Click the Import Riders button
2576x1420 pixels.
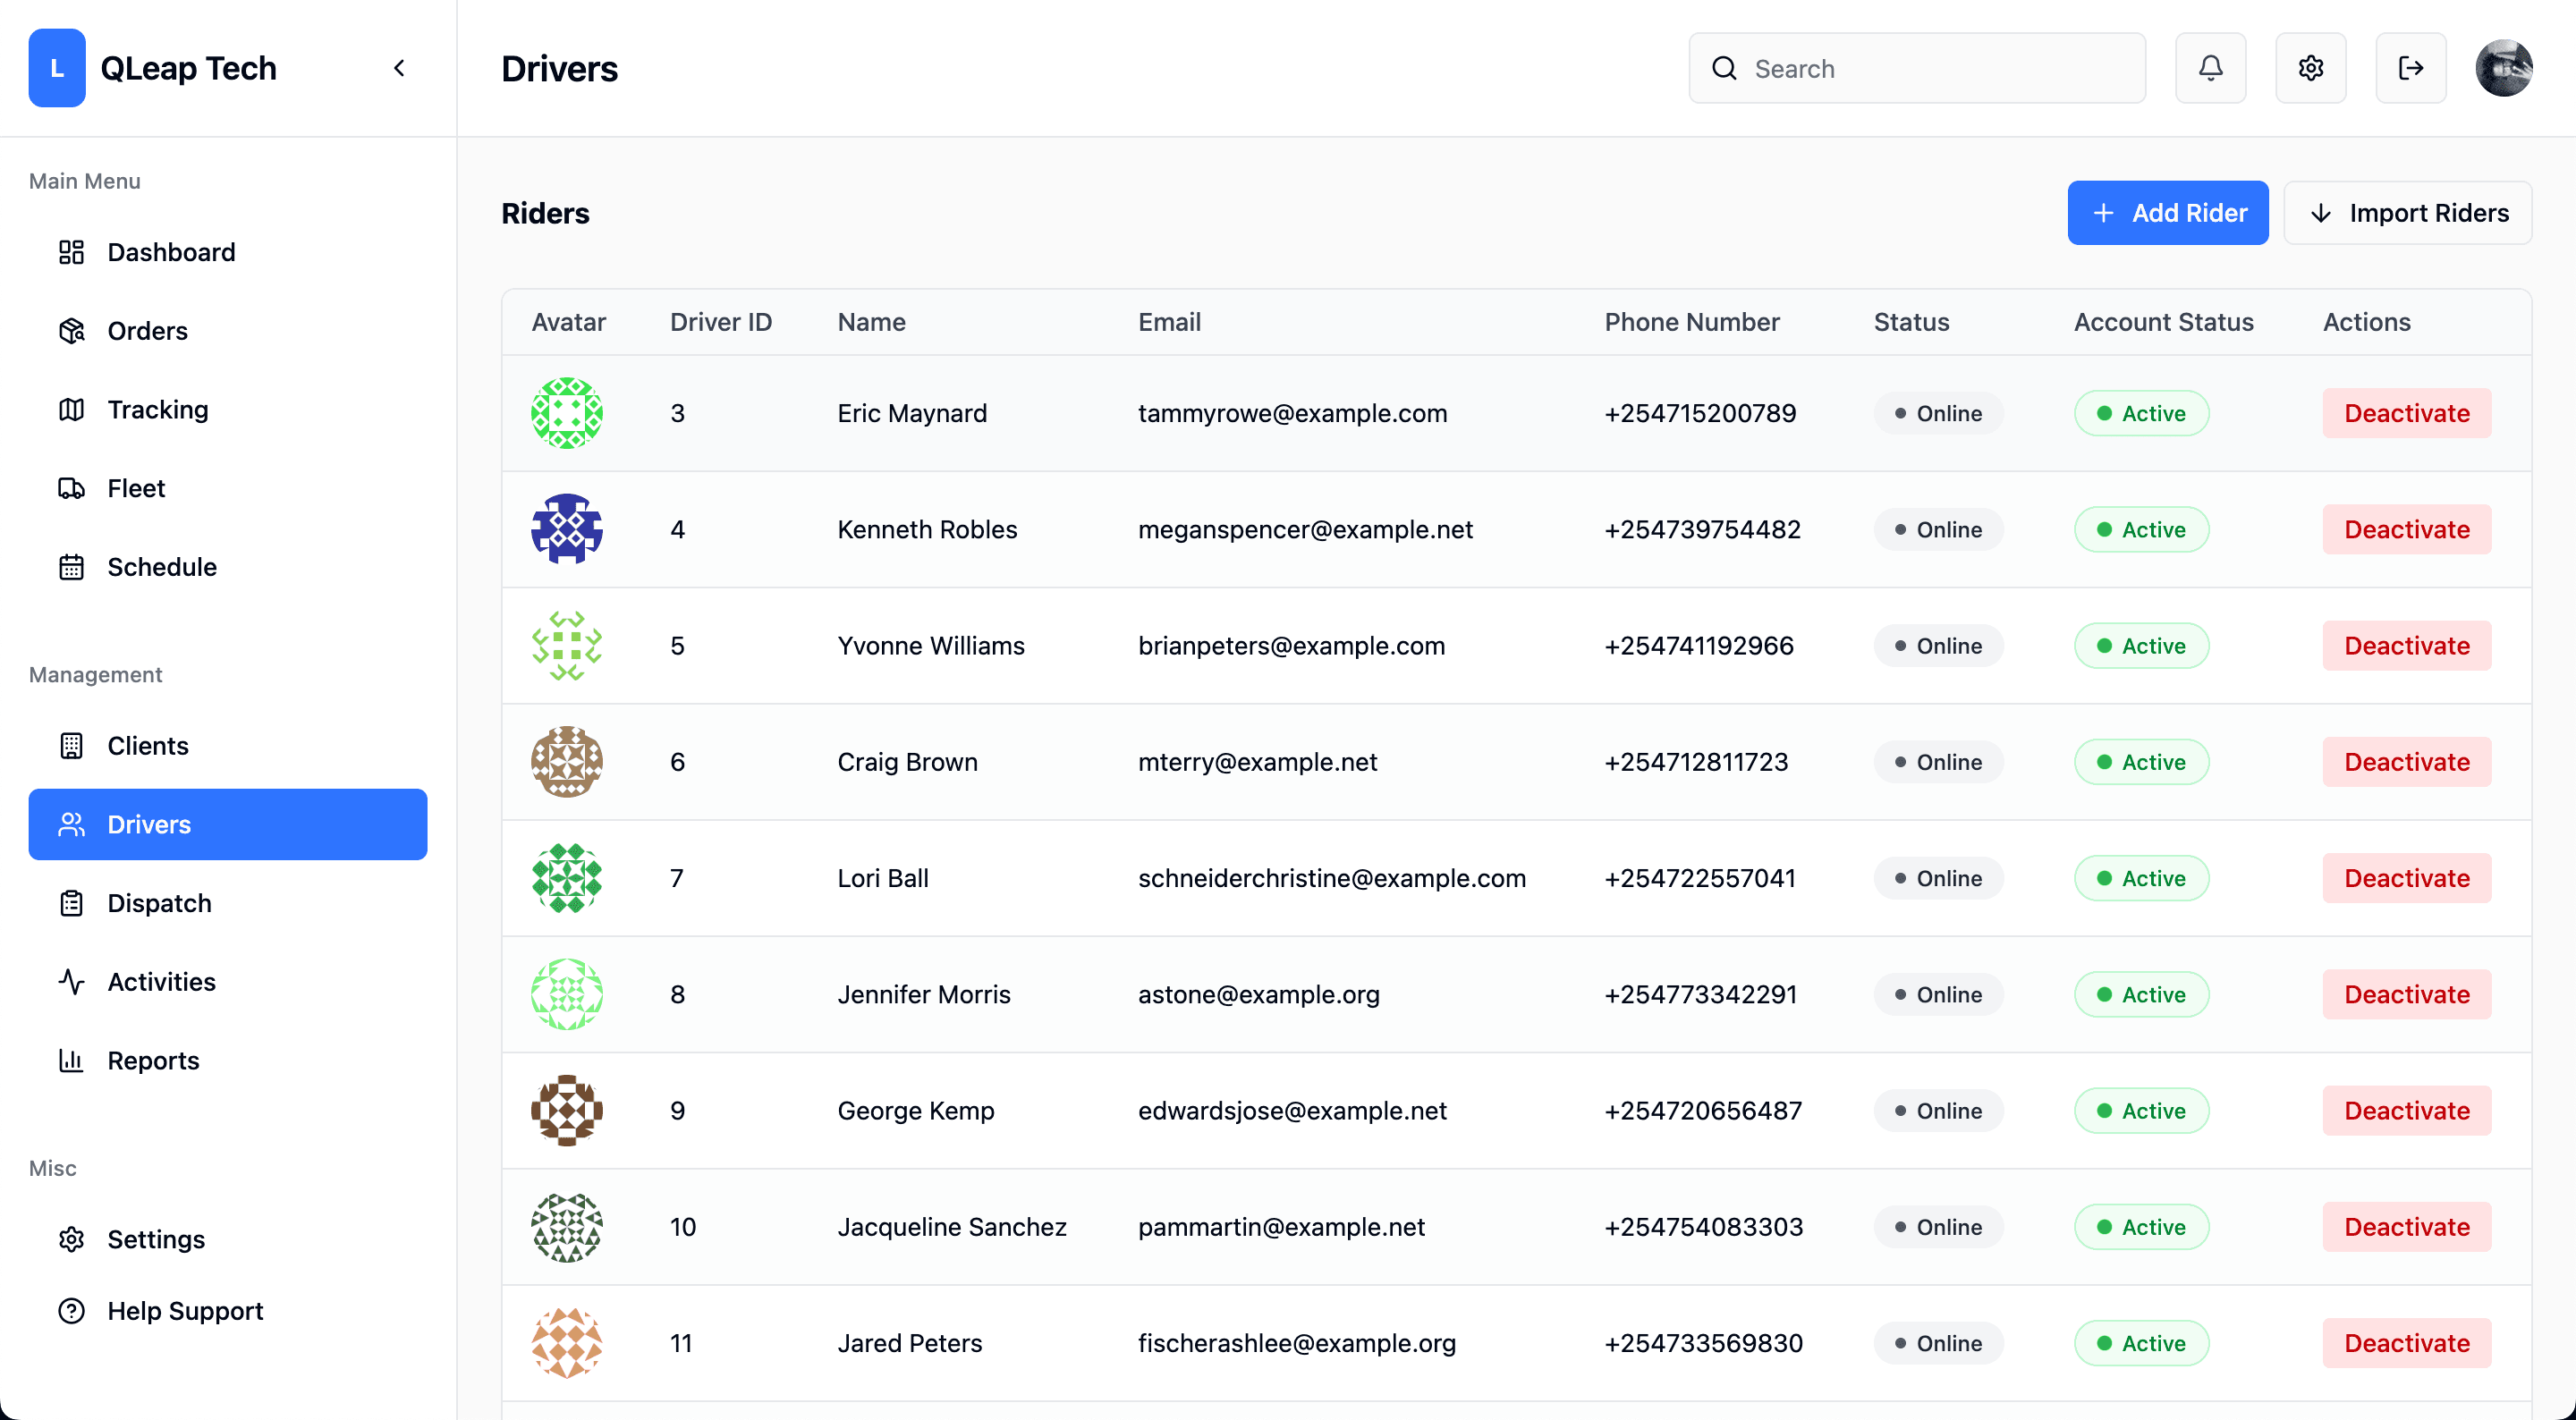[2407, 213]
